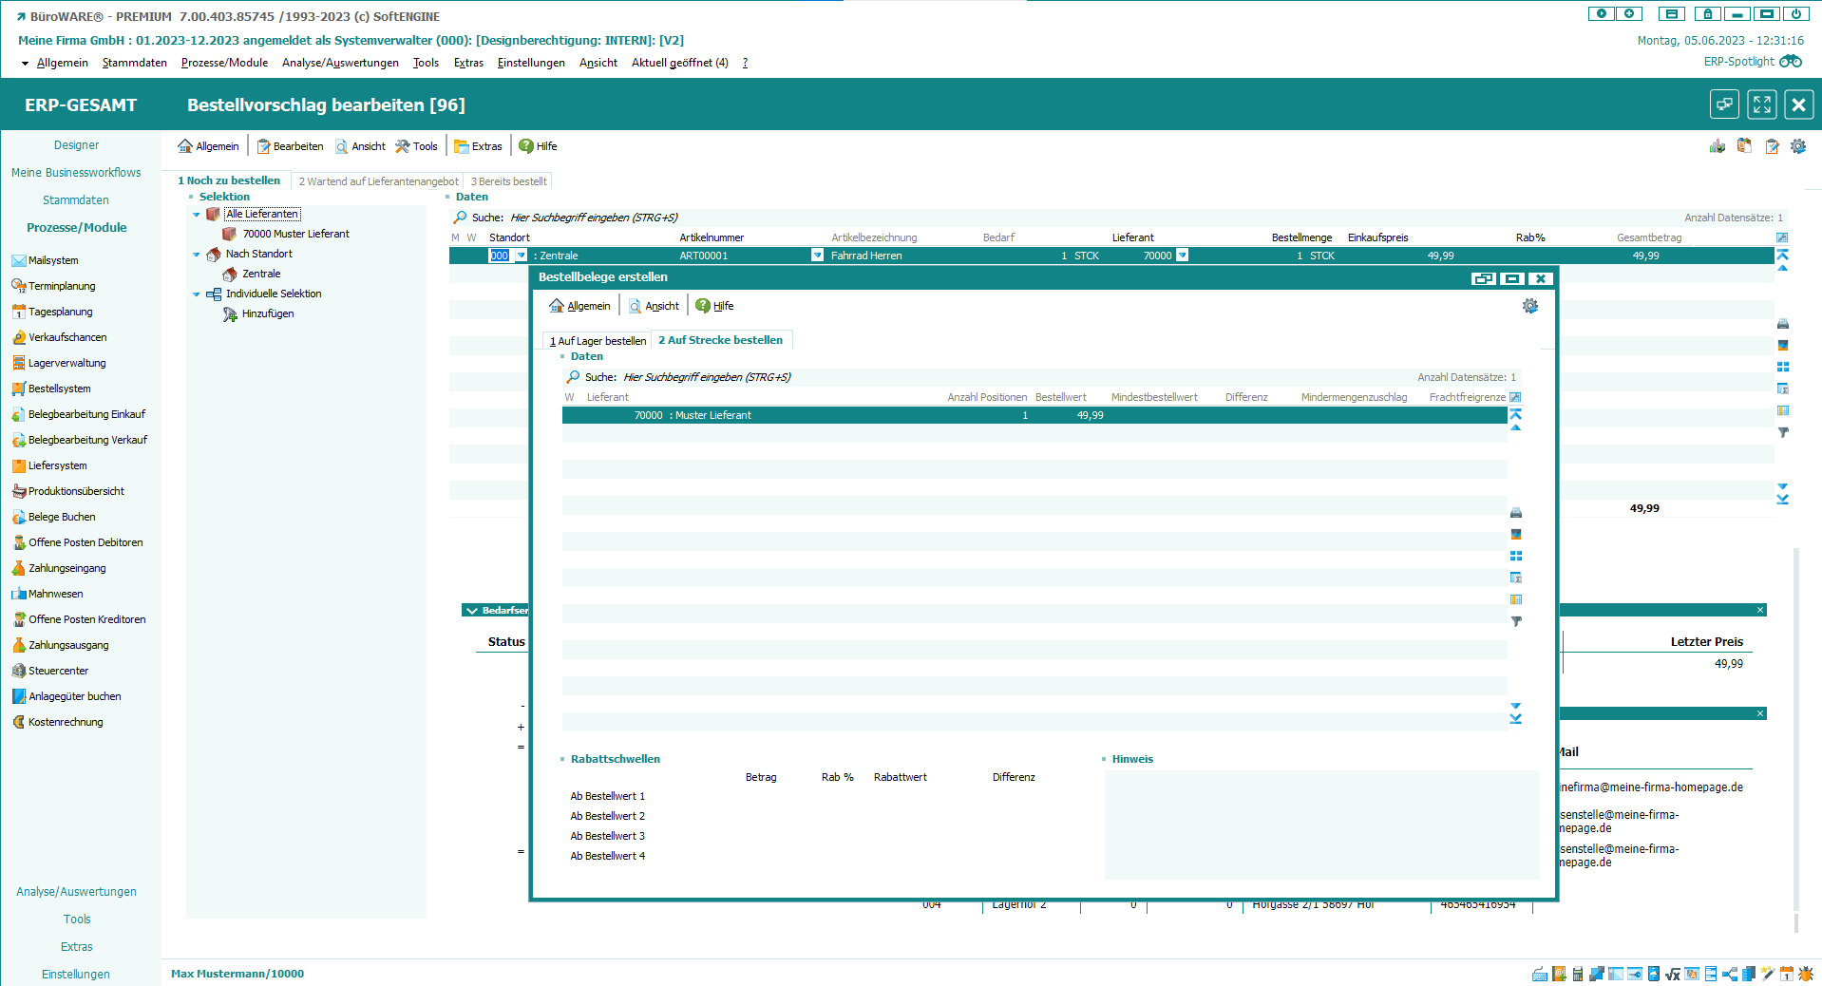Open the calculator icon in bottom status bar

pos(1578,974)
